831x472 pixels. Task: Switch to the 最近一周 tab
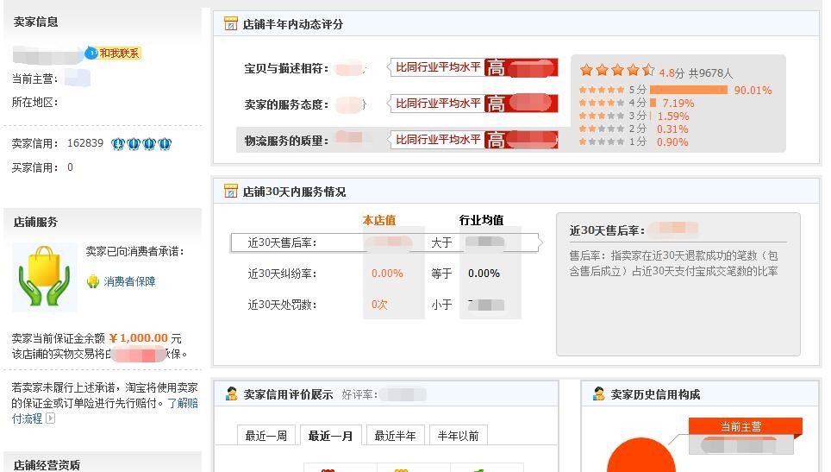click(x=266, y=436)
